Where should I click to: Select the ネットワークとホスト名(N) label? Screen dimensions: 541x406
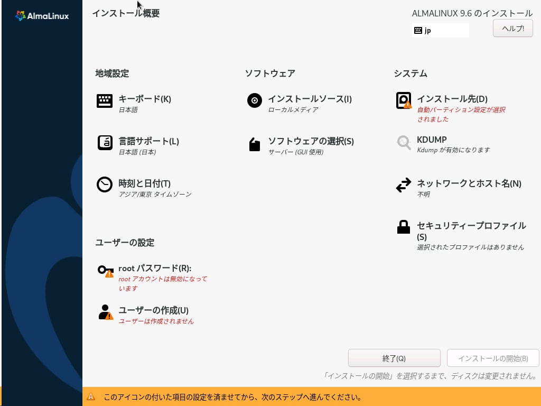coord(469,183)
